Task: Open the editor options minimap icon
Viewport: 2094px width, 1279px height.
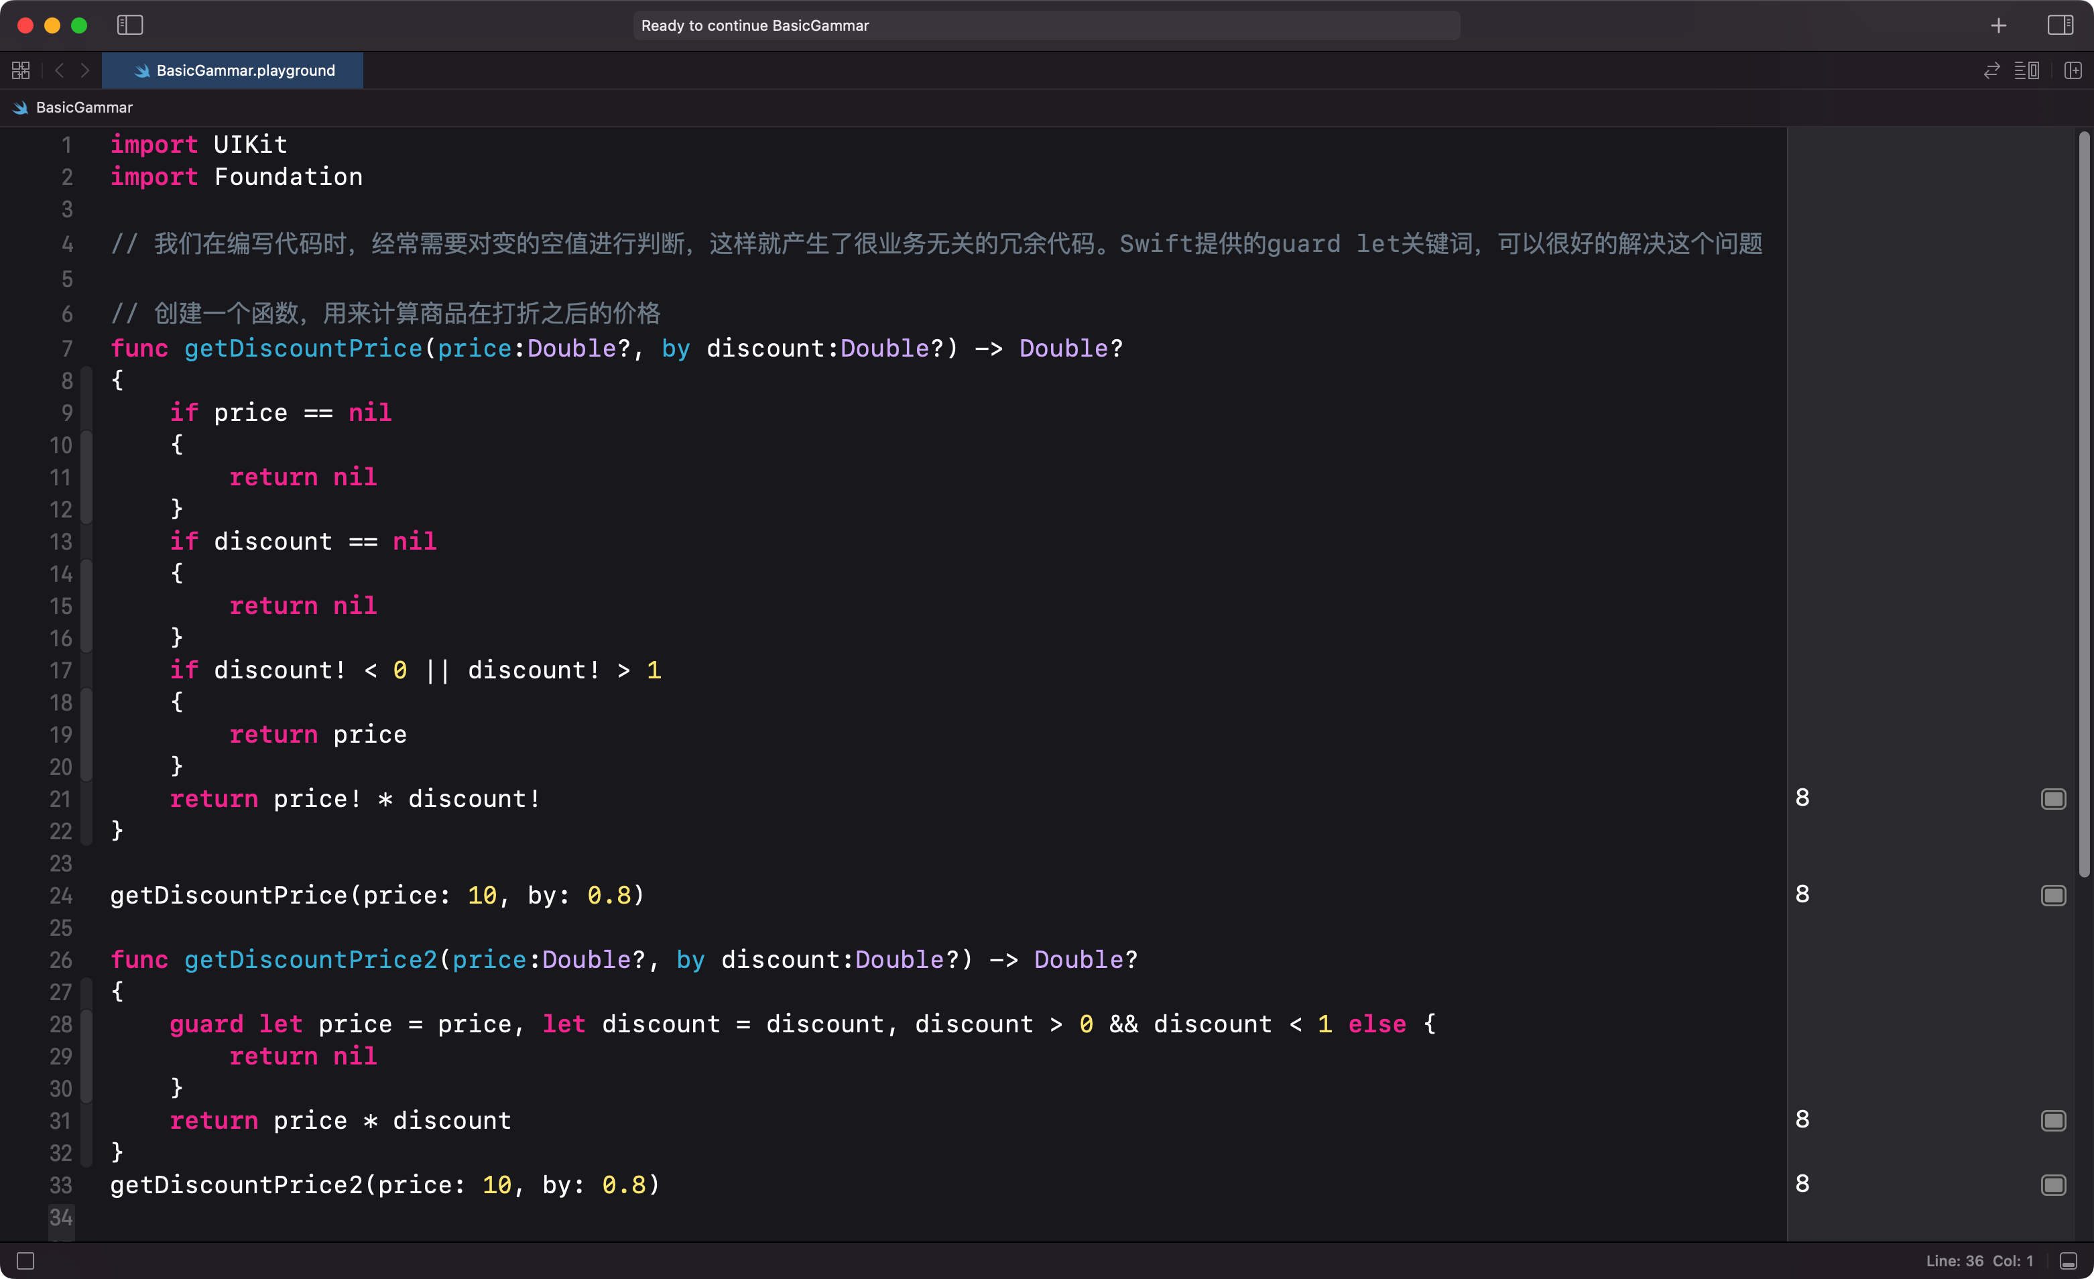Action: click(x=2026, y=70)
